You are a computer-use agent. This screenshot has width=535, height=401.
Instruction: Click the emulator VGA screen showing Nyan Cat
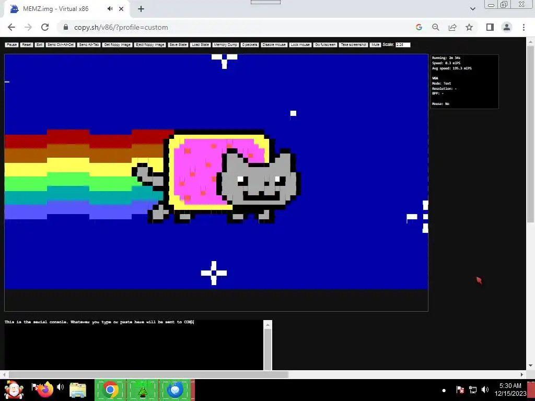coord(216,171)
